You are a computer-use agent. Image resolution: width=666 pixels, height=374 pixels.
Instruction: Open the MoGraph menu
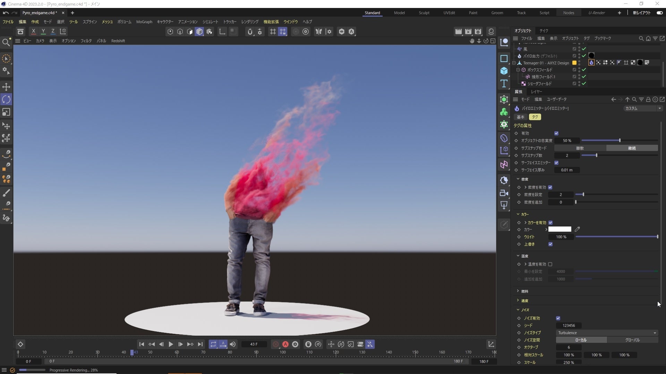coord(144,22)
